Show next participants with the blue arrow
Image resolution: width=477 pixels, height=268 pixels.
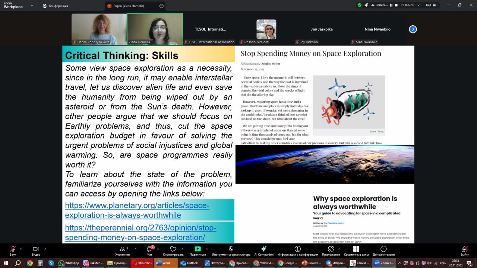click(x=413, y=29)
